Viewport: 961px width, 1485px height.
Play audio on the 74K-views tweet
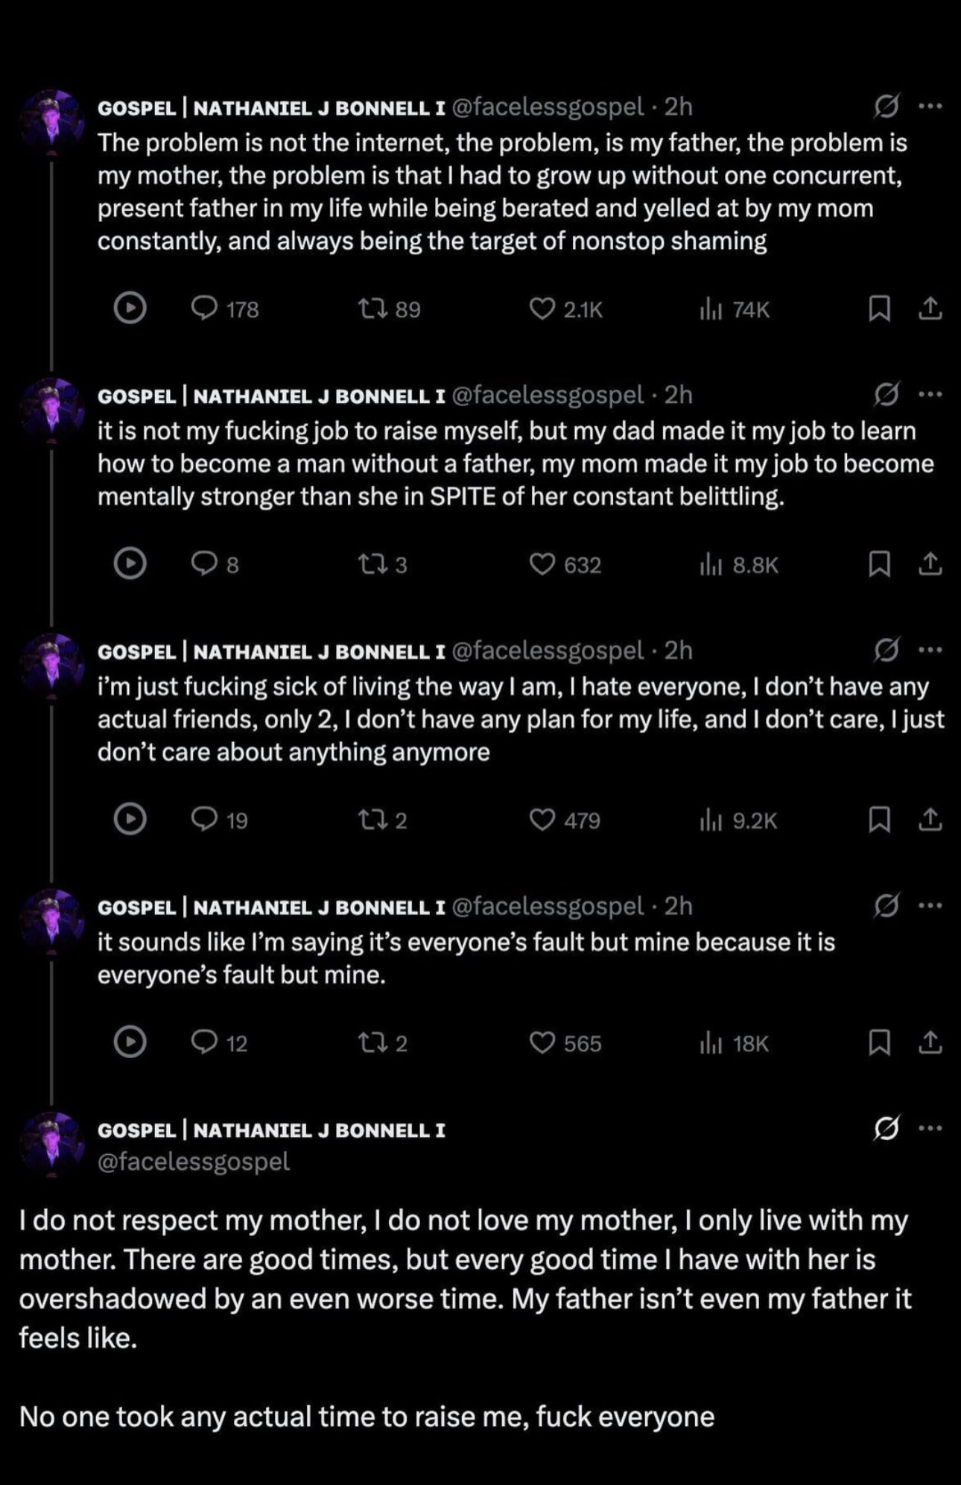pyautogui.click(x=130, y=308)
